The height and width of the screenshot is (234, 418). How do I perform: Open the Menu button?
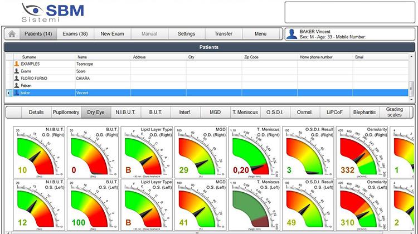pyautogui.click(x=260, y=34)
